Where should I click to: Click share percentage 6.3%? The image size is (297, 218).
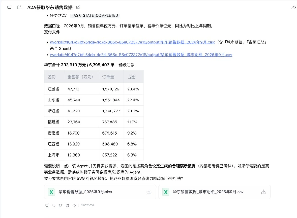[x=132, y=155]
